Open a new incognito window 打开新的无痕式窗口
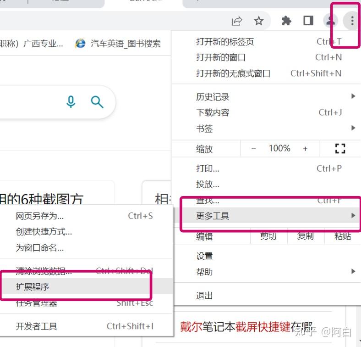Viewport: 361px width, 347px height. 266,73
